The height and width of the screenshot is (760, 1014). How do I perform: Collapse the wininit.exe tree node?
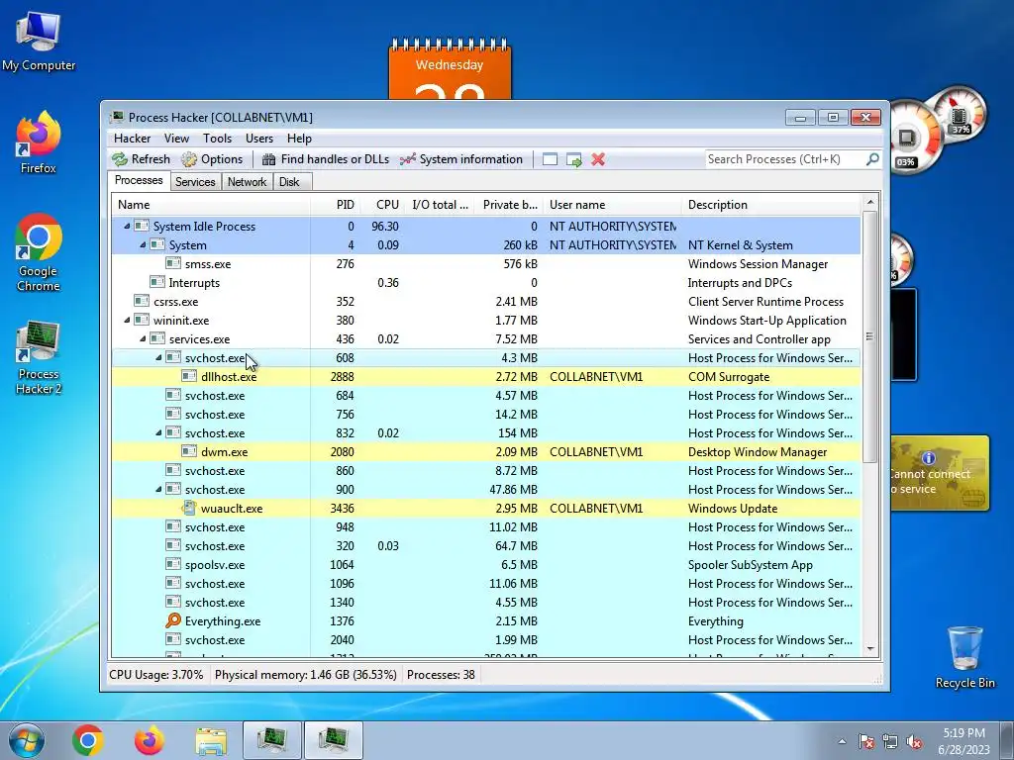click(x=127, y=320)
